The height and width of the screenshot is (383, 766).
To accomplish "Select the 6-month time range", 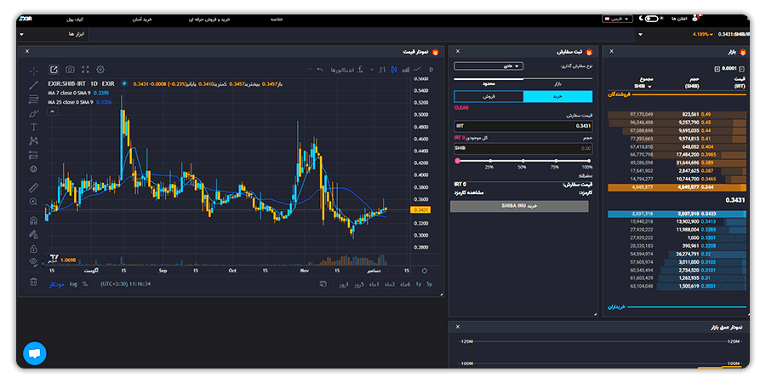I will pos(405,283).
